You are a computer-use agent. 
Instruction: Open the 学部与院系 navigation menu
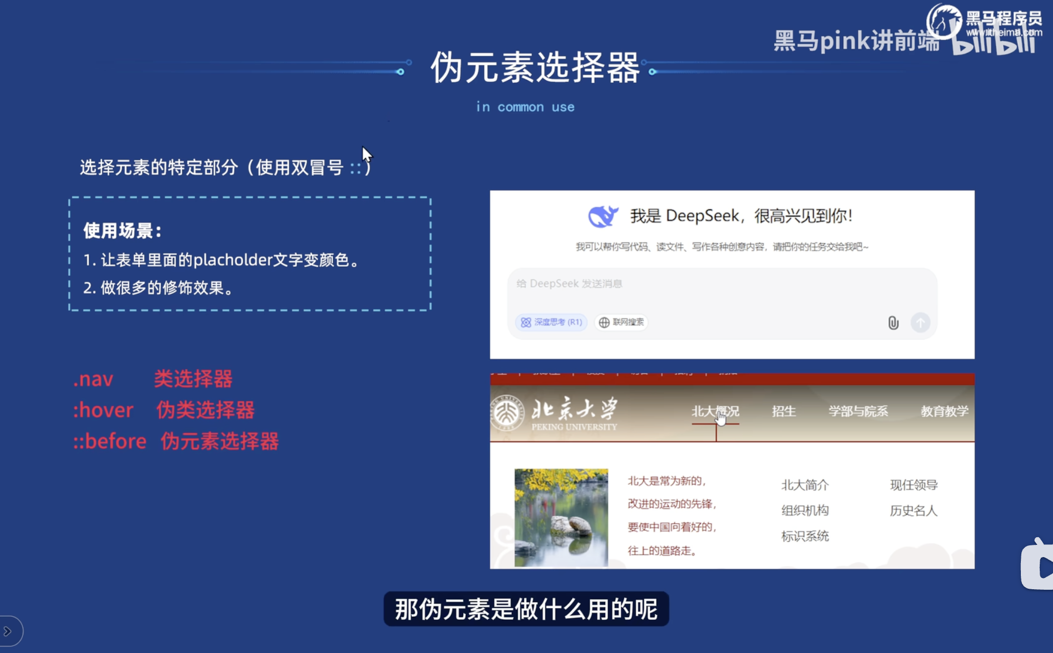point(858,411)
